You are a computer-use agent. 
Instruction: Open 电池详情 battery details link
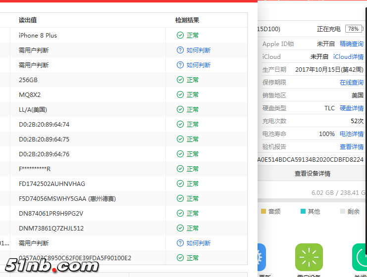click(x=351, y=134)
